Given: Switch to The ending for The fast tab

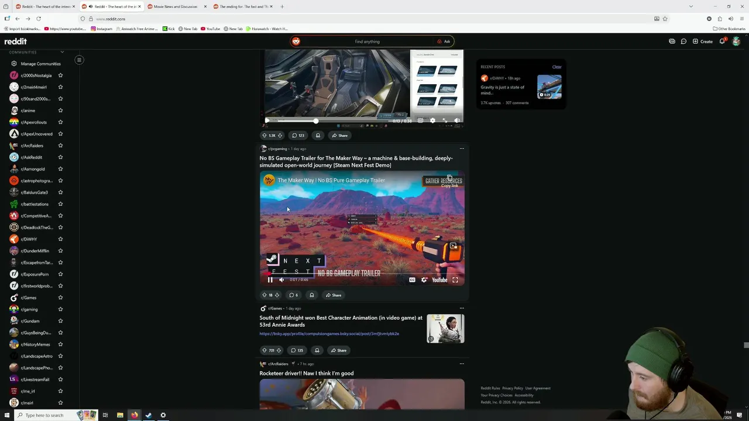Looking at the screenshot, I should pos(242,6).
